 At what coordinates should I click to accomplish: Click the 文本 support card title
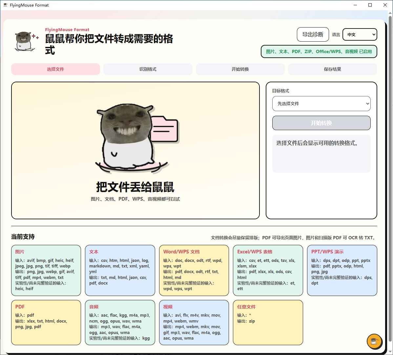pyautogui.click(x=94, y=252)
